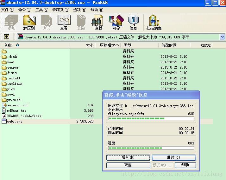Click the Background (后台) button
The width and height of the screenshot is (226, 180).
128,157
